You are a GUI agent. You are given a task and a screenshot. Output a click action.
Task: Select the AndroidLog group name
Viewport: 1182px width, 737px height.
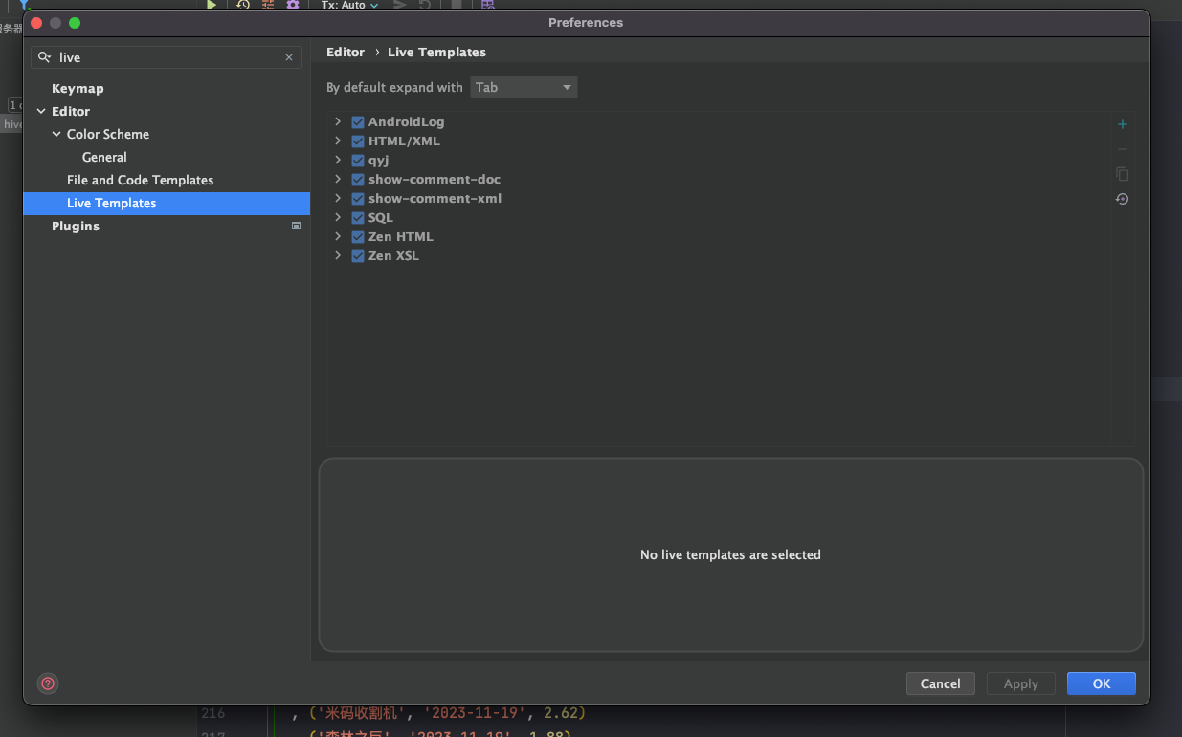[x=407, y=122]
